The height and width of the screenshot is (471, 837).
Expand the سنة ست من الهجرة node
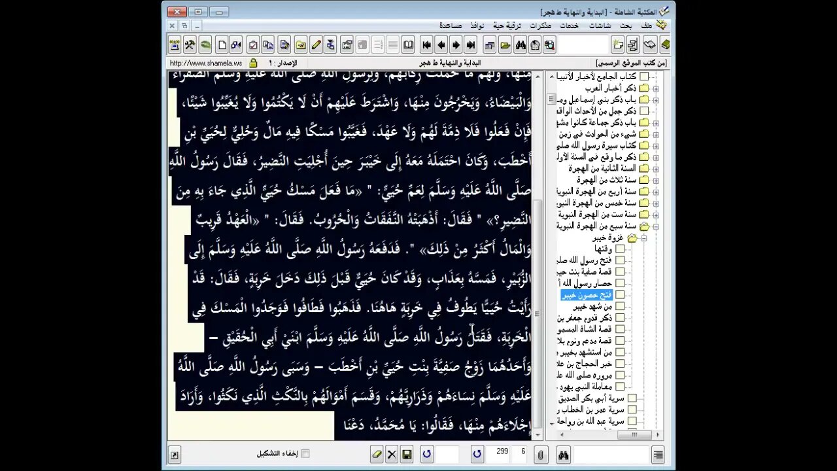click(656, 214)
